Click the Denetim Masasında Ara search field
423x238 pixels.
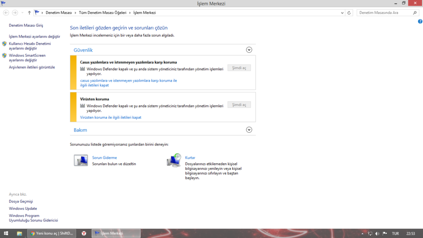[x=384, y=13]
